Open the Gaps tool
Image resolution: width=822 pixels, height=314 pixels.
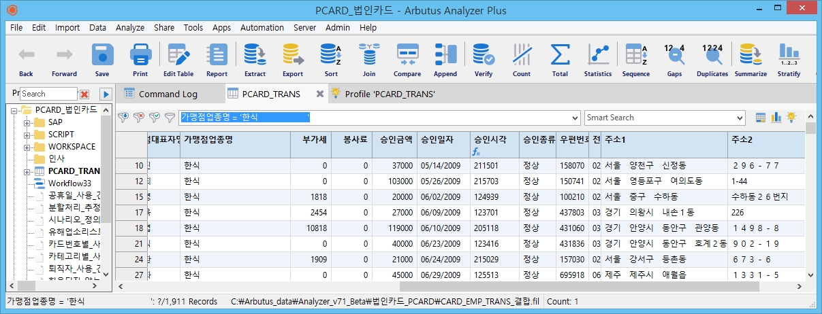click(674, 60)
